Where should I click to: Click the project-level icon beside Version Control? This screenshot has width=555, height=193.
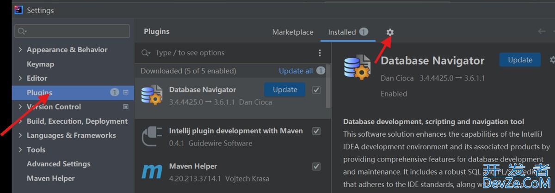pyautogui.click(x=126, y=107)
